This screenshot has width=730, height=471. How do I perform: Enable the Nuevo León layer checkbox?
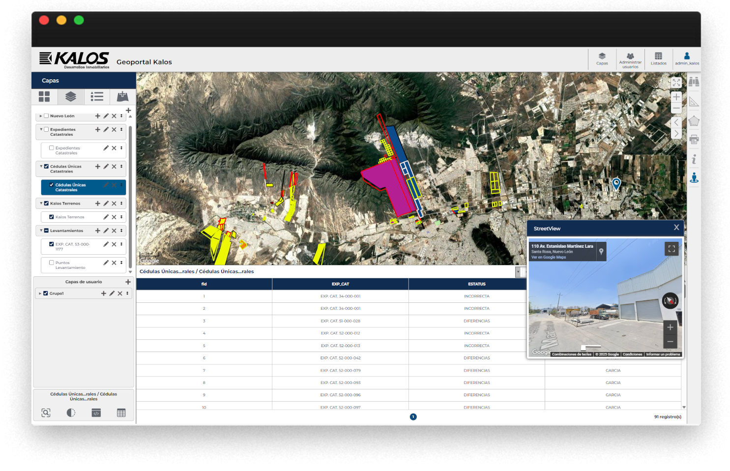click(46, 116)
